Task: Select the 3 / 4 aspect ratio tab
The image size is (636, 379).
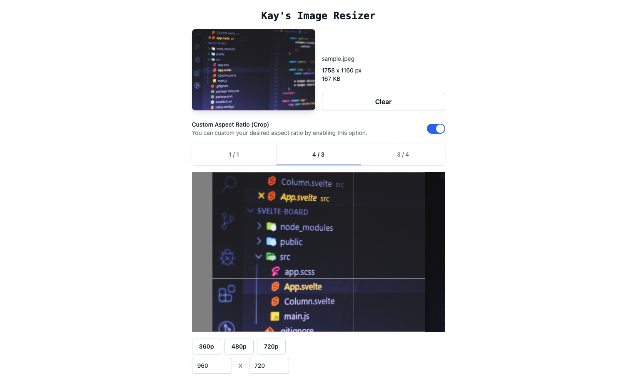Action: (403, 155)
